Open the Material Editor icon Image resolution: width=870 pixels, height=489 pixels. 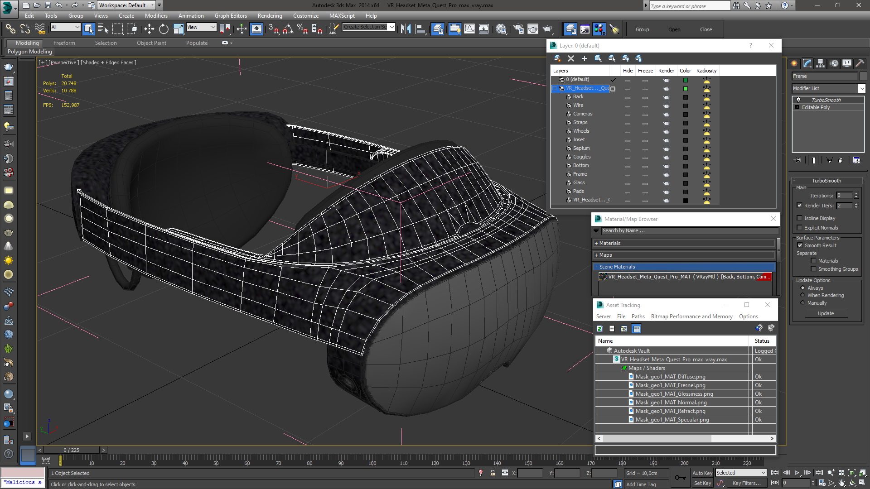[501, 29]
